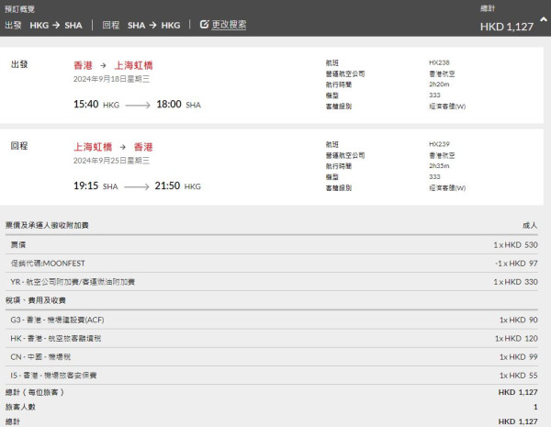Image resolution: width=551 pixels, height=427 pixels.
Task: Click the red arrow in 上海虹橋 → 香港 title
Action: (x=126, y=147)
